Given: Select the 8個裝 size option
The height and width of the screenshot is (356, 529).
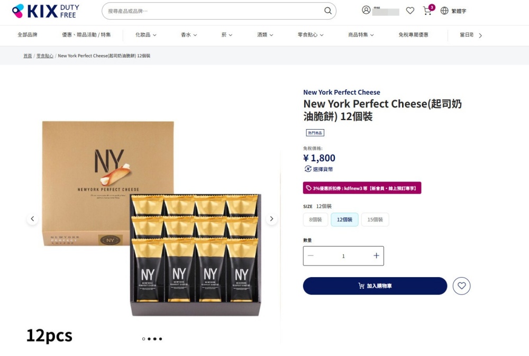Looking at the screenshot, I should coord(315,220).
